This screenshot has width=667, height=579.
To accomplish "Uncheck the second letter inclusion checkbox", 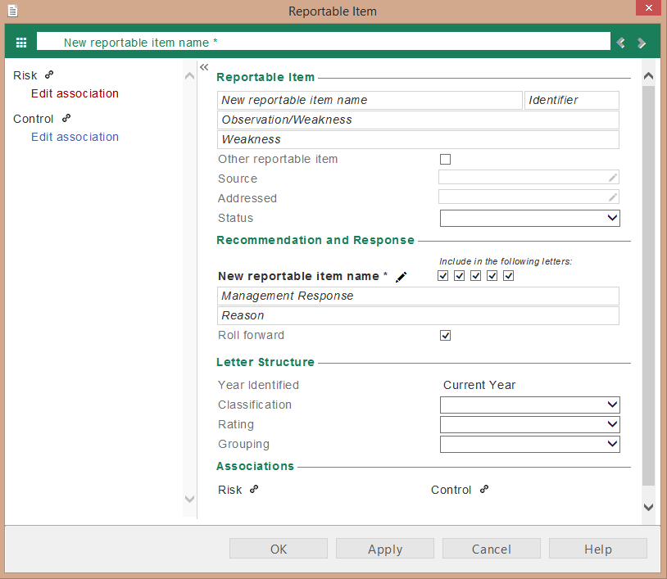I will tap(460, 276).
